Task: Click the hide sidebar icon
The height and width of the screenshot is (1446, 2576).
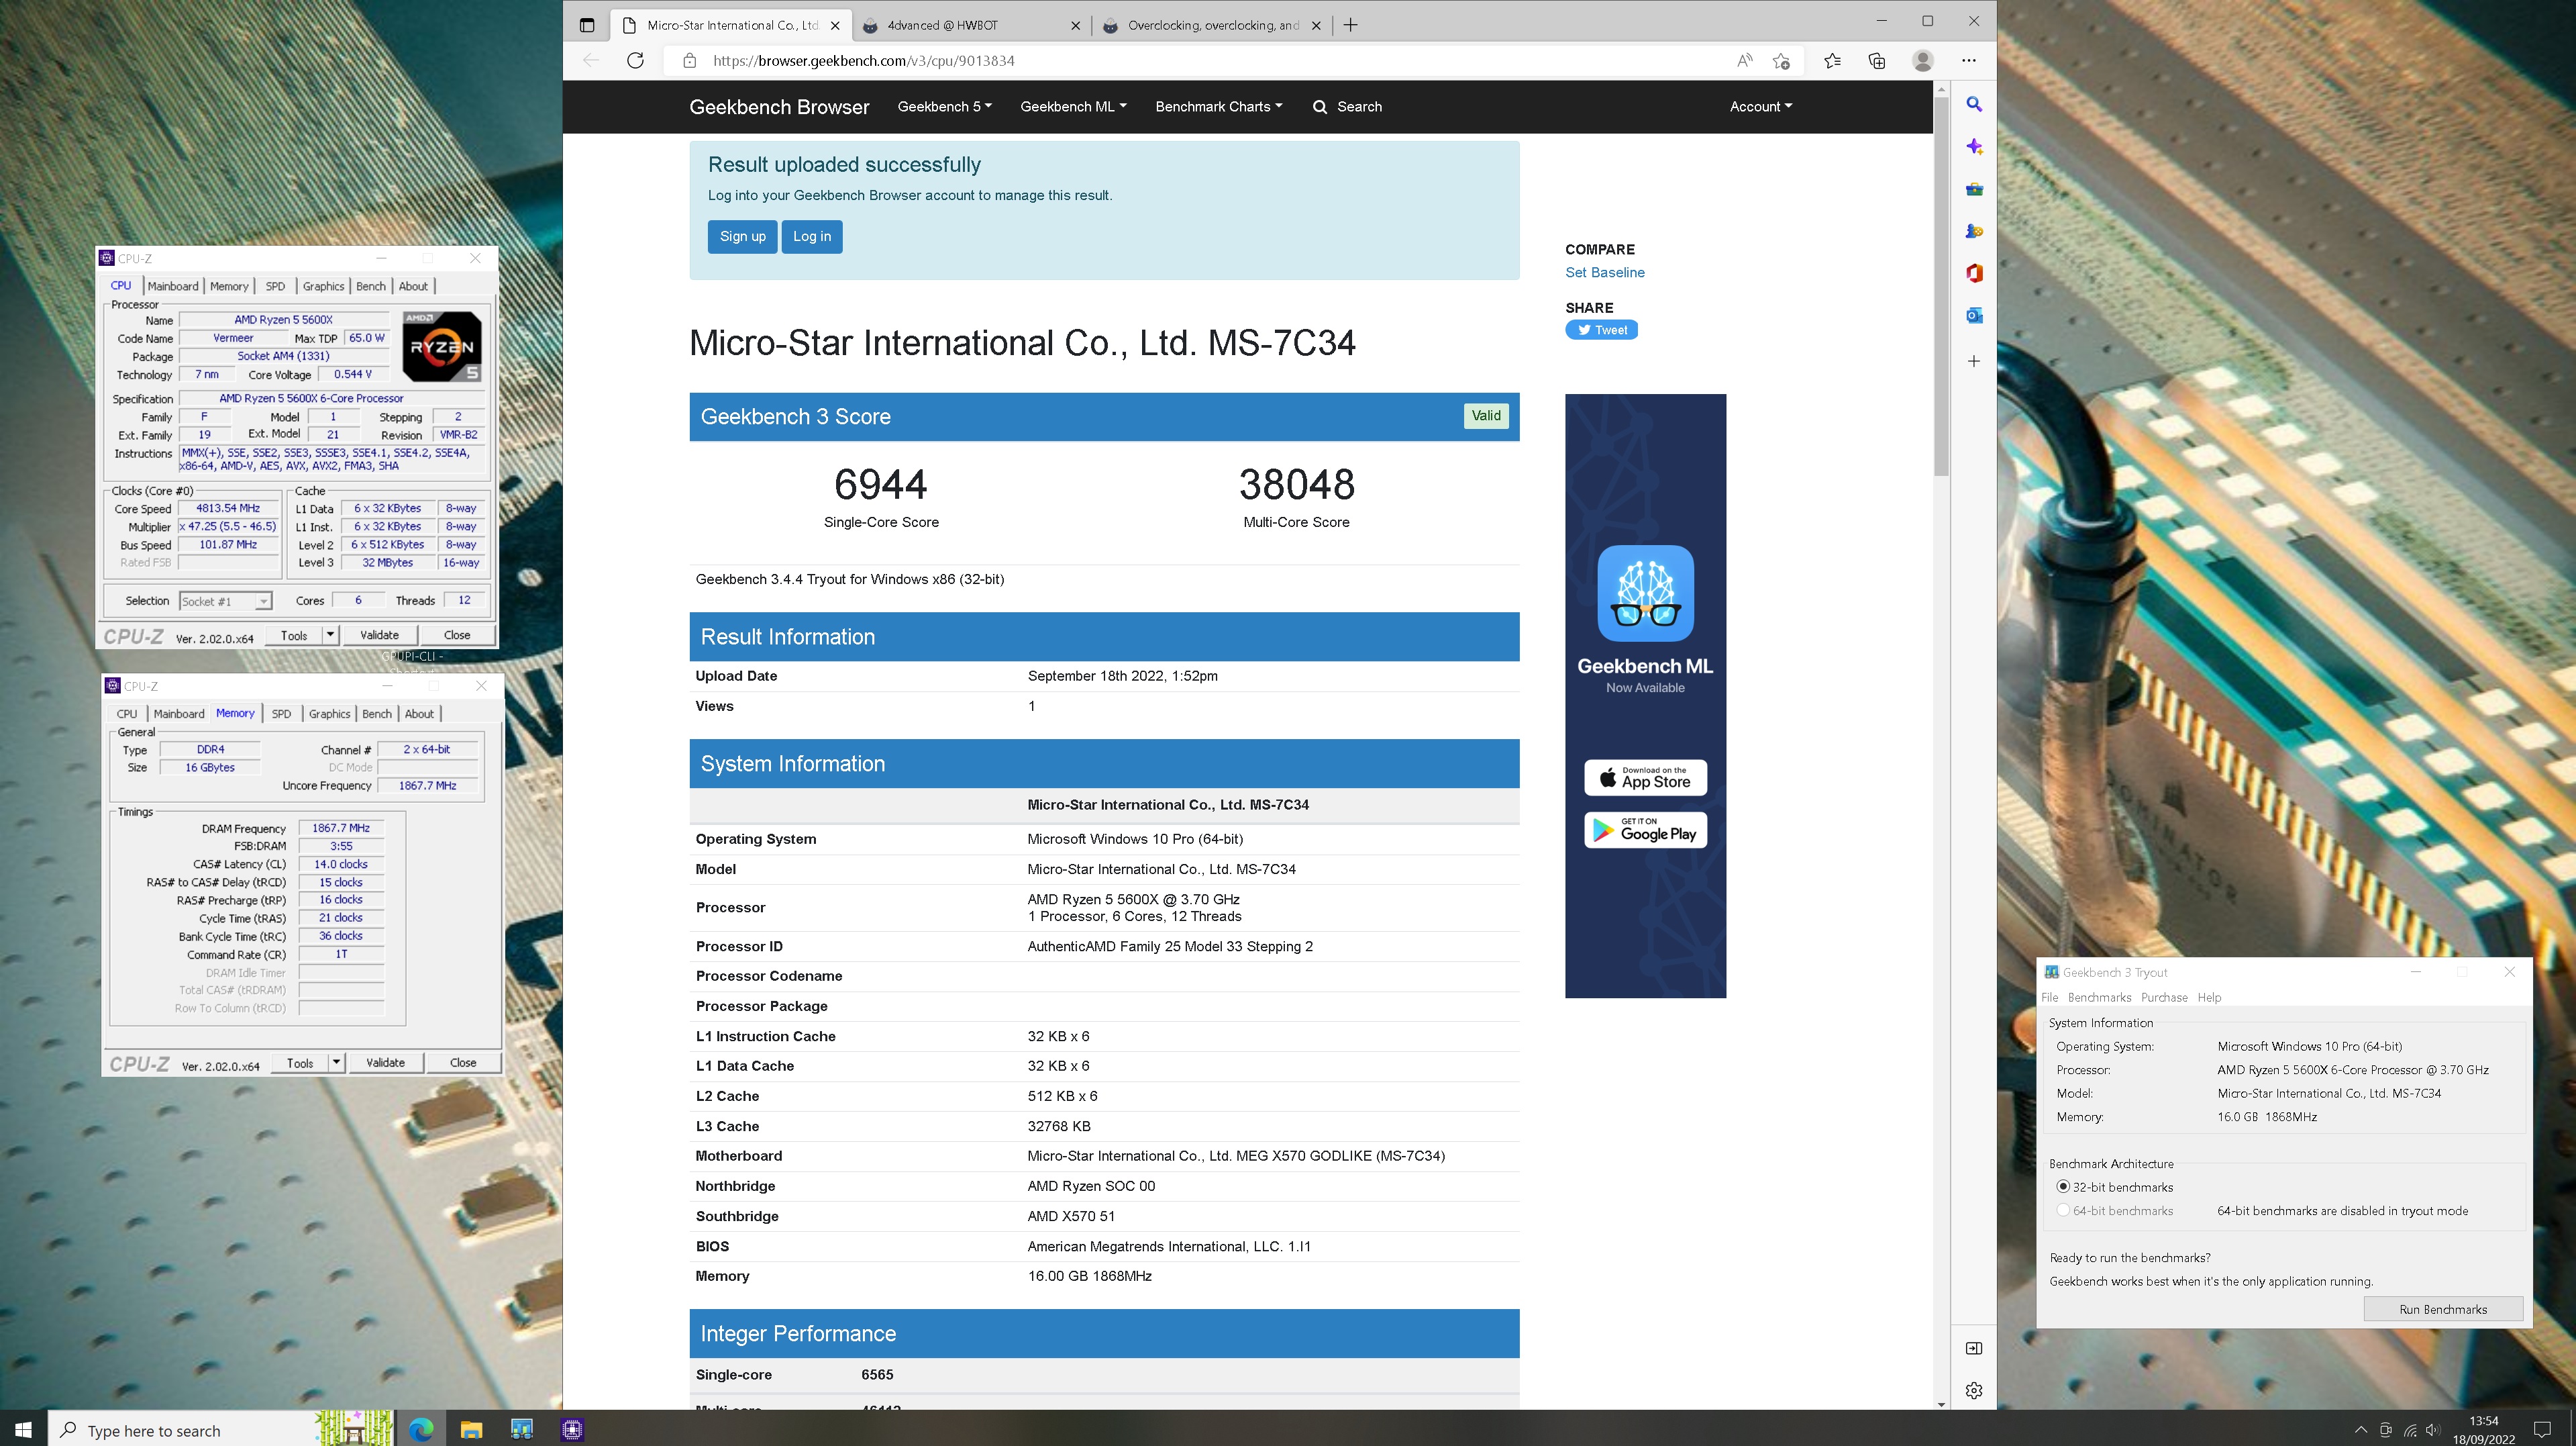Action: click(x=1974, y=1348)
